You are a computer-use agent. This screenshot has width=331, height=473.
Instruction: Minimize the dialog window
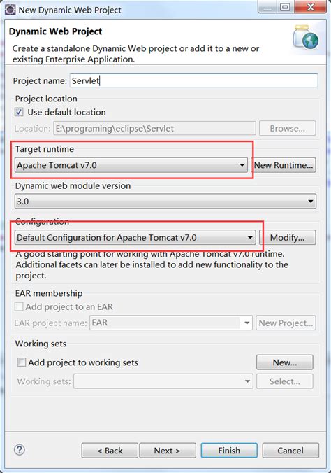[x=267, y=7]
